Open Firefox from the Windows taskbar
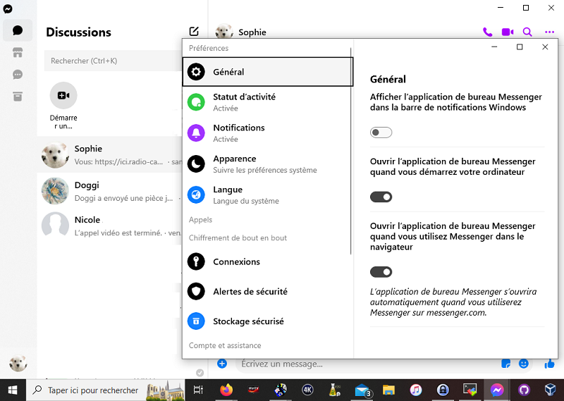This screenshot has width=564, height=401. point(226,390)
